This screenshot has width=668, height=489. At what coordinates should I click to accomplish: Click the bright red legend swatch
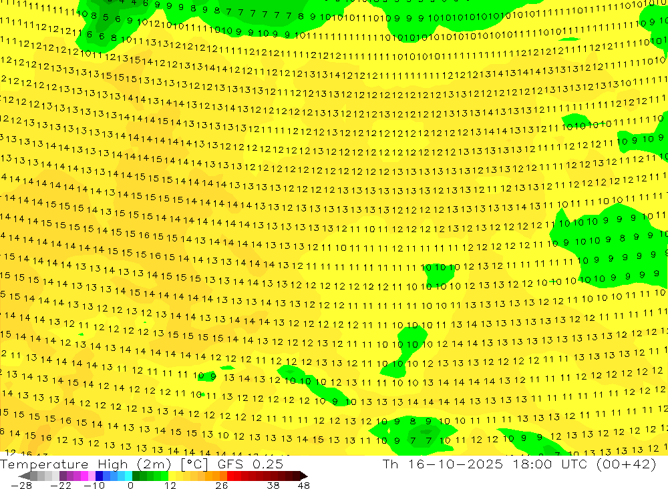coord(230,476)
